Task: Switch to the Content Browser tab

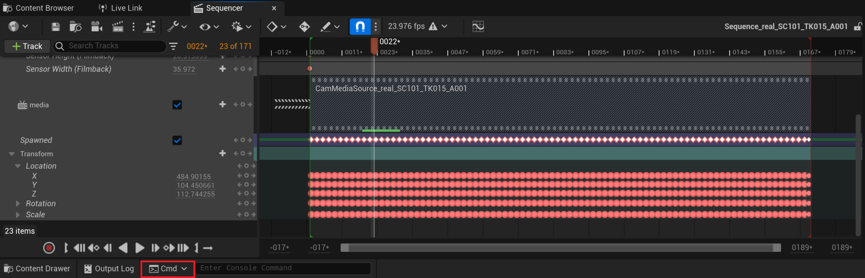Action: [x=39, y=8]
